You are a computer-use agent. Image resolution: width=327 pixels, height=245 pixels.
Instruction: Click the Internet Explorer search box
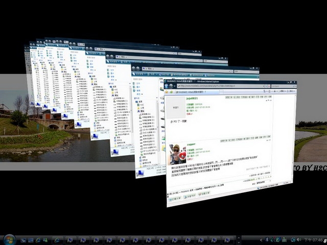click(x=283, y=86)
